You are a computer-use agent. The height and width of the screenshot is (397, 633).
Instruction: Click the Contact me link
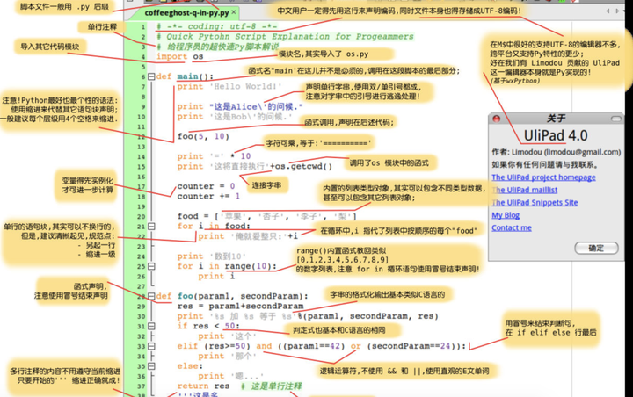tap(512, 228)
